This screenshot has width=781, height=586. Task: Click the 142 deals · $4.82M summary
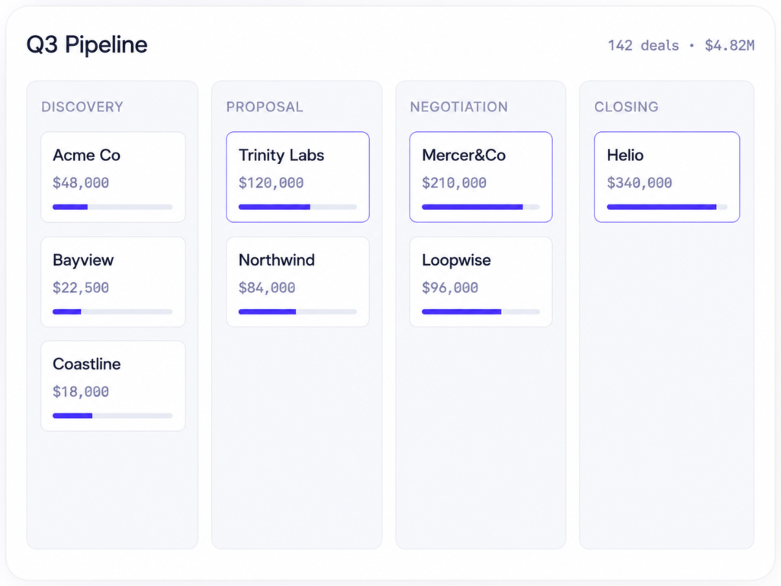point(681,45)
